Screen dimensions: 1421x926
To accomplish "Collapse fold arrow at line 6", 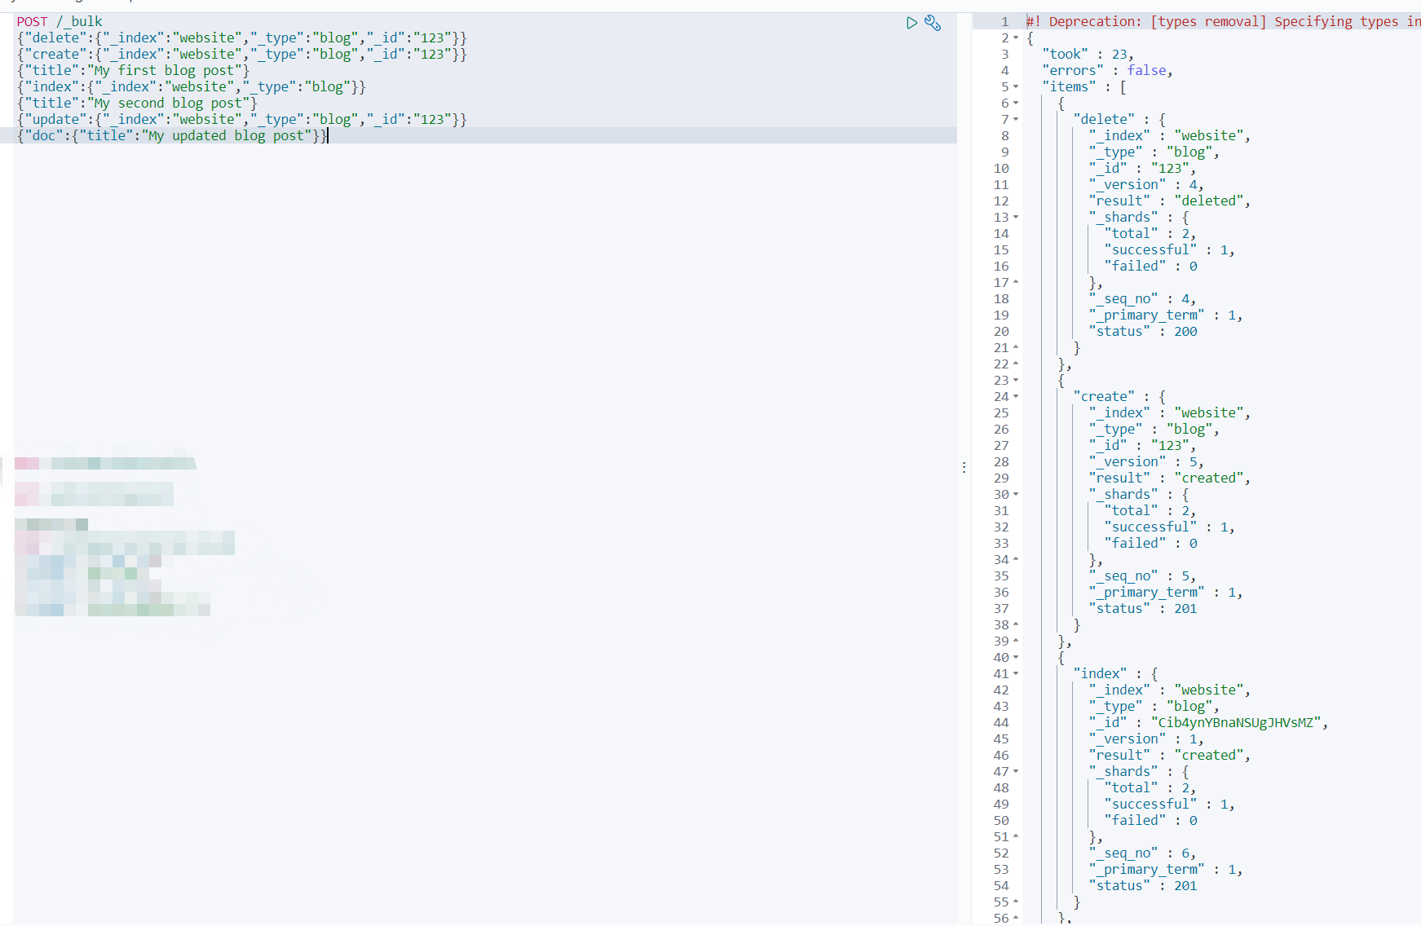I will 1016,103.
